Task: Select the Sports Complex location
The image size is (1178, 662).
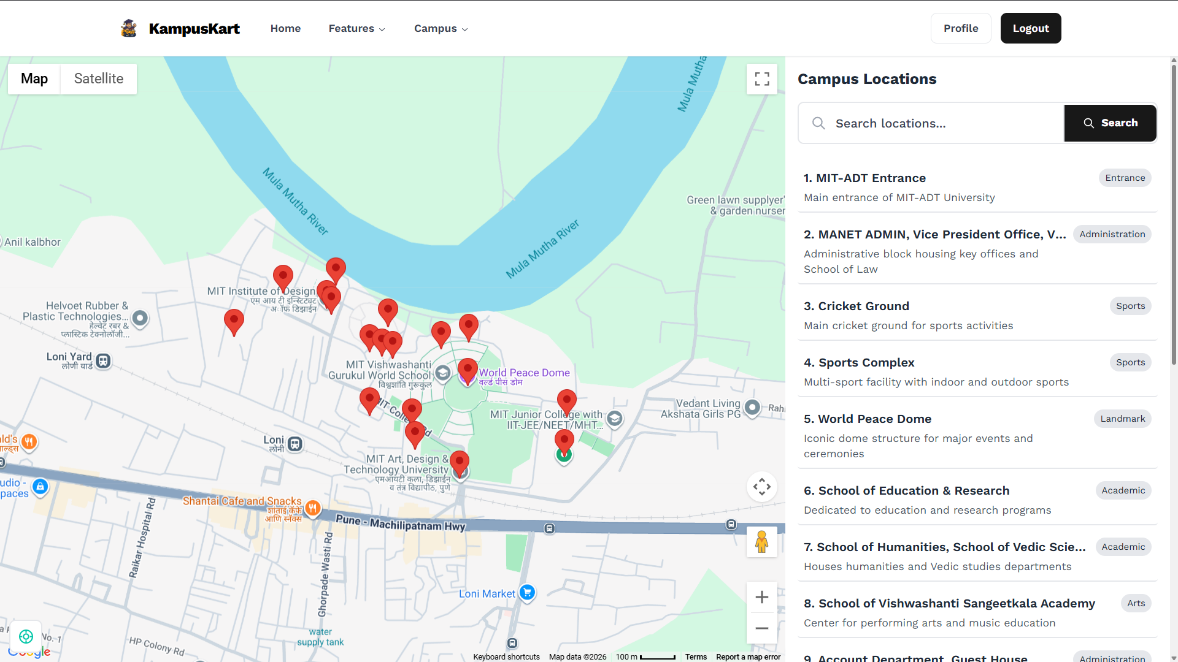Action: (977, 371)
